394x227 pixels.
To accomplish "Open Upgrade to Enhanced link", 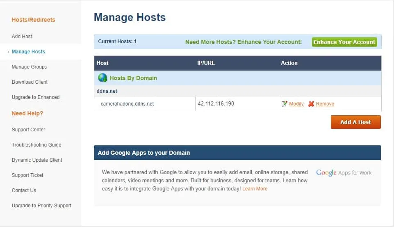I will pos(36,97).
